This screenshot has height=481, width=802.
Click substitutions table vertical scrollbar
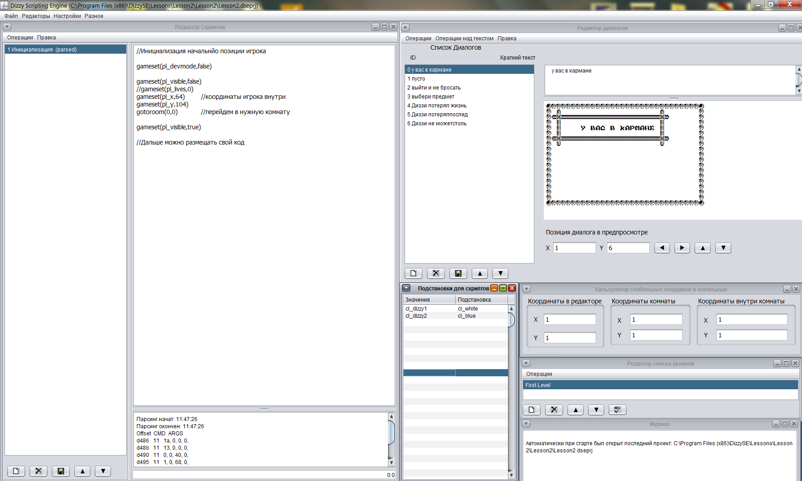pos(512,392)
